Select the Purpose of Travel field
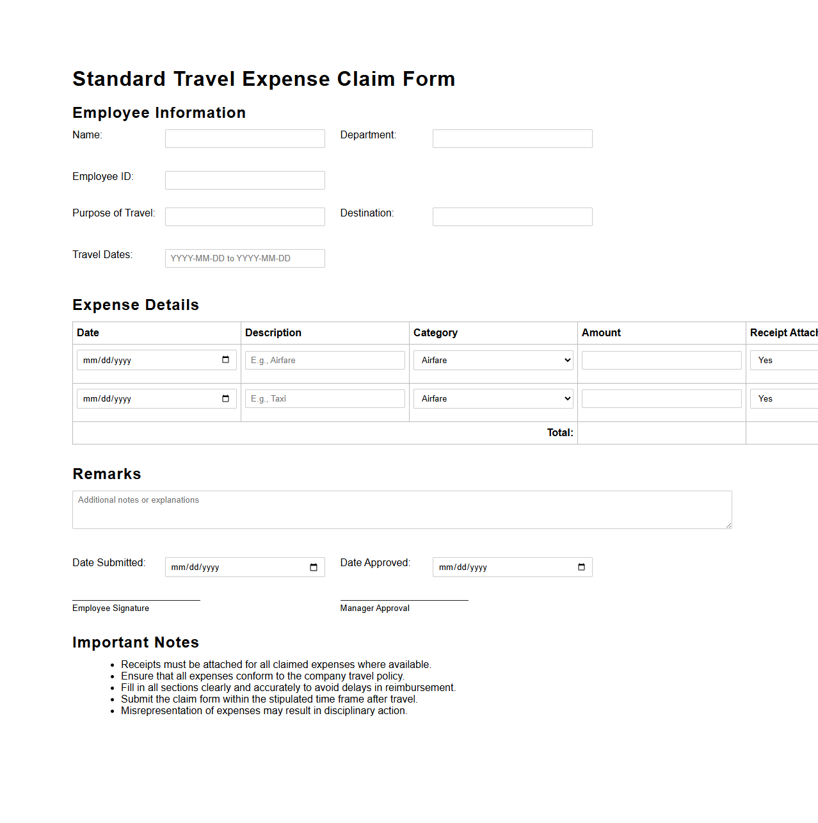818x823 pixels. coord(245,216)
